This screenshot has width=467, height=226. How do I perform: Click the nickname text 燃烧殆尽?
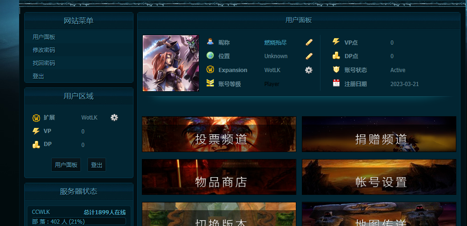275,43
